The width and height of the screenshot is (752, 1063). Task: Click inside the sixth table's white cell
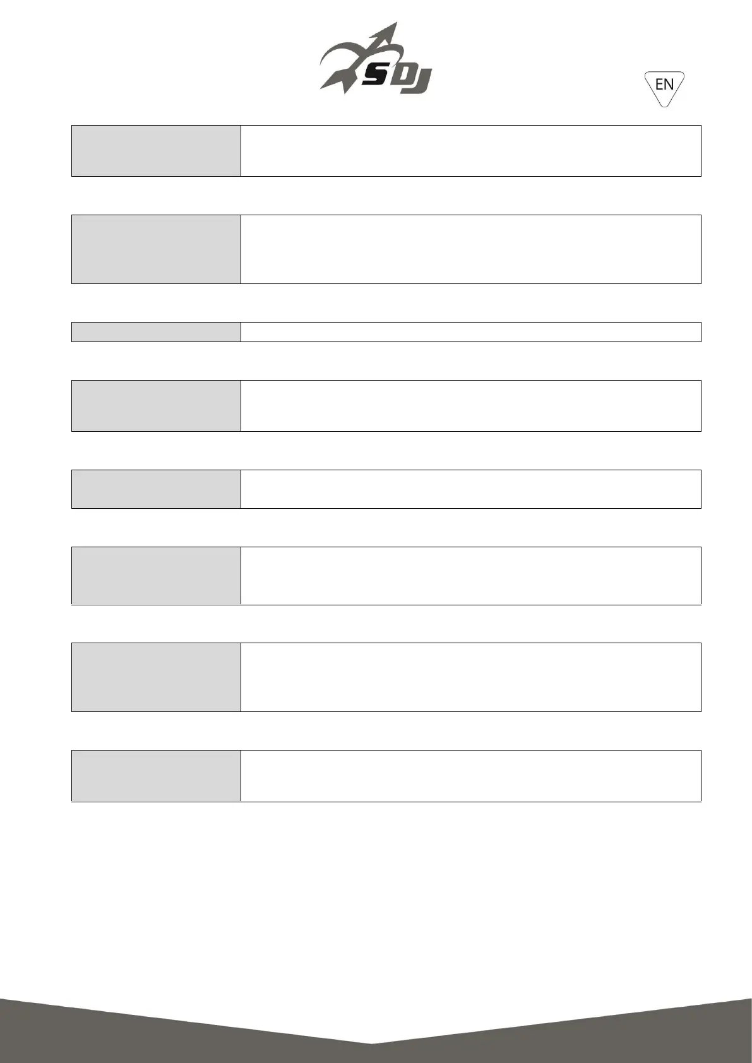point(470,576)
